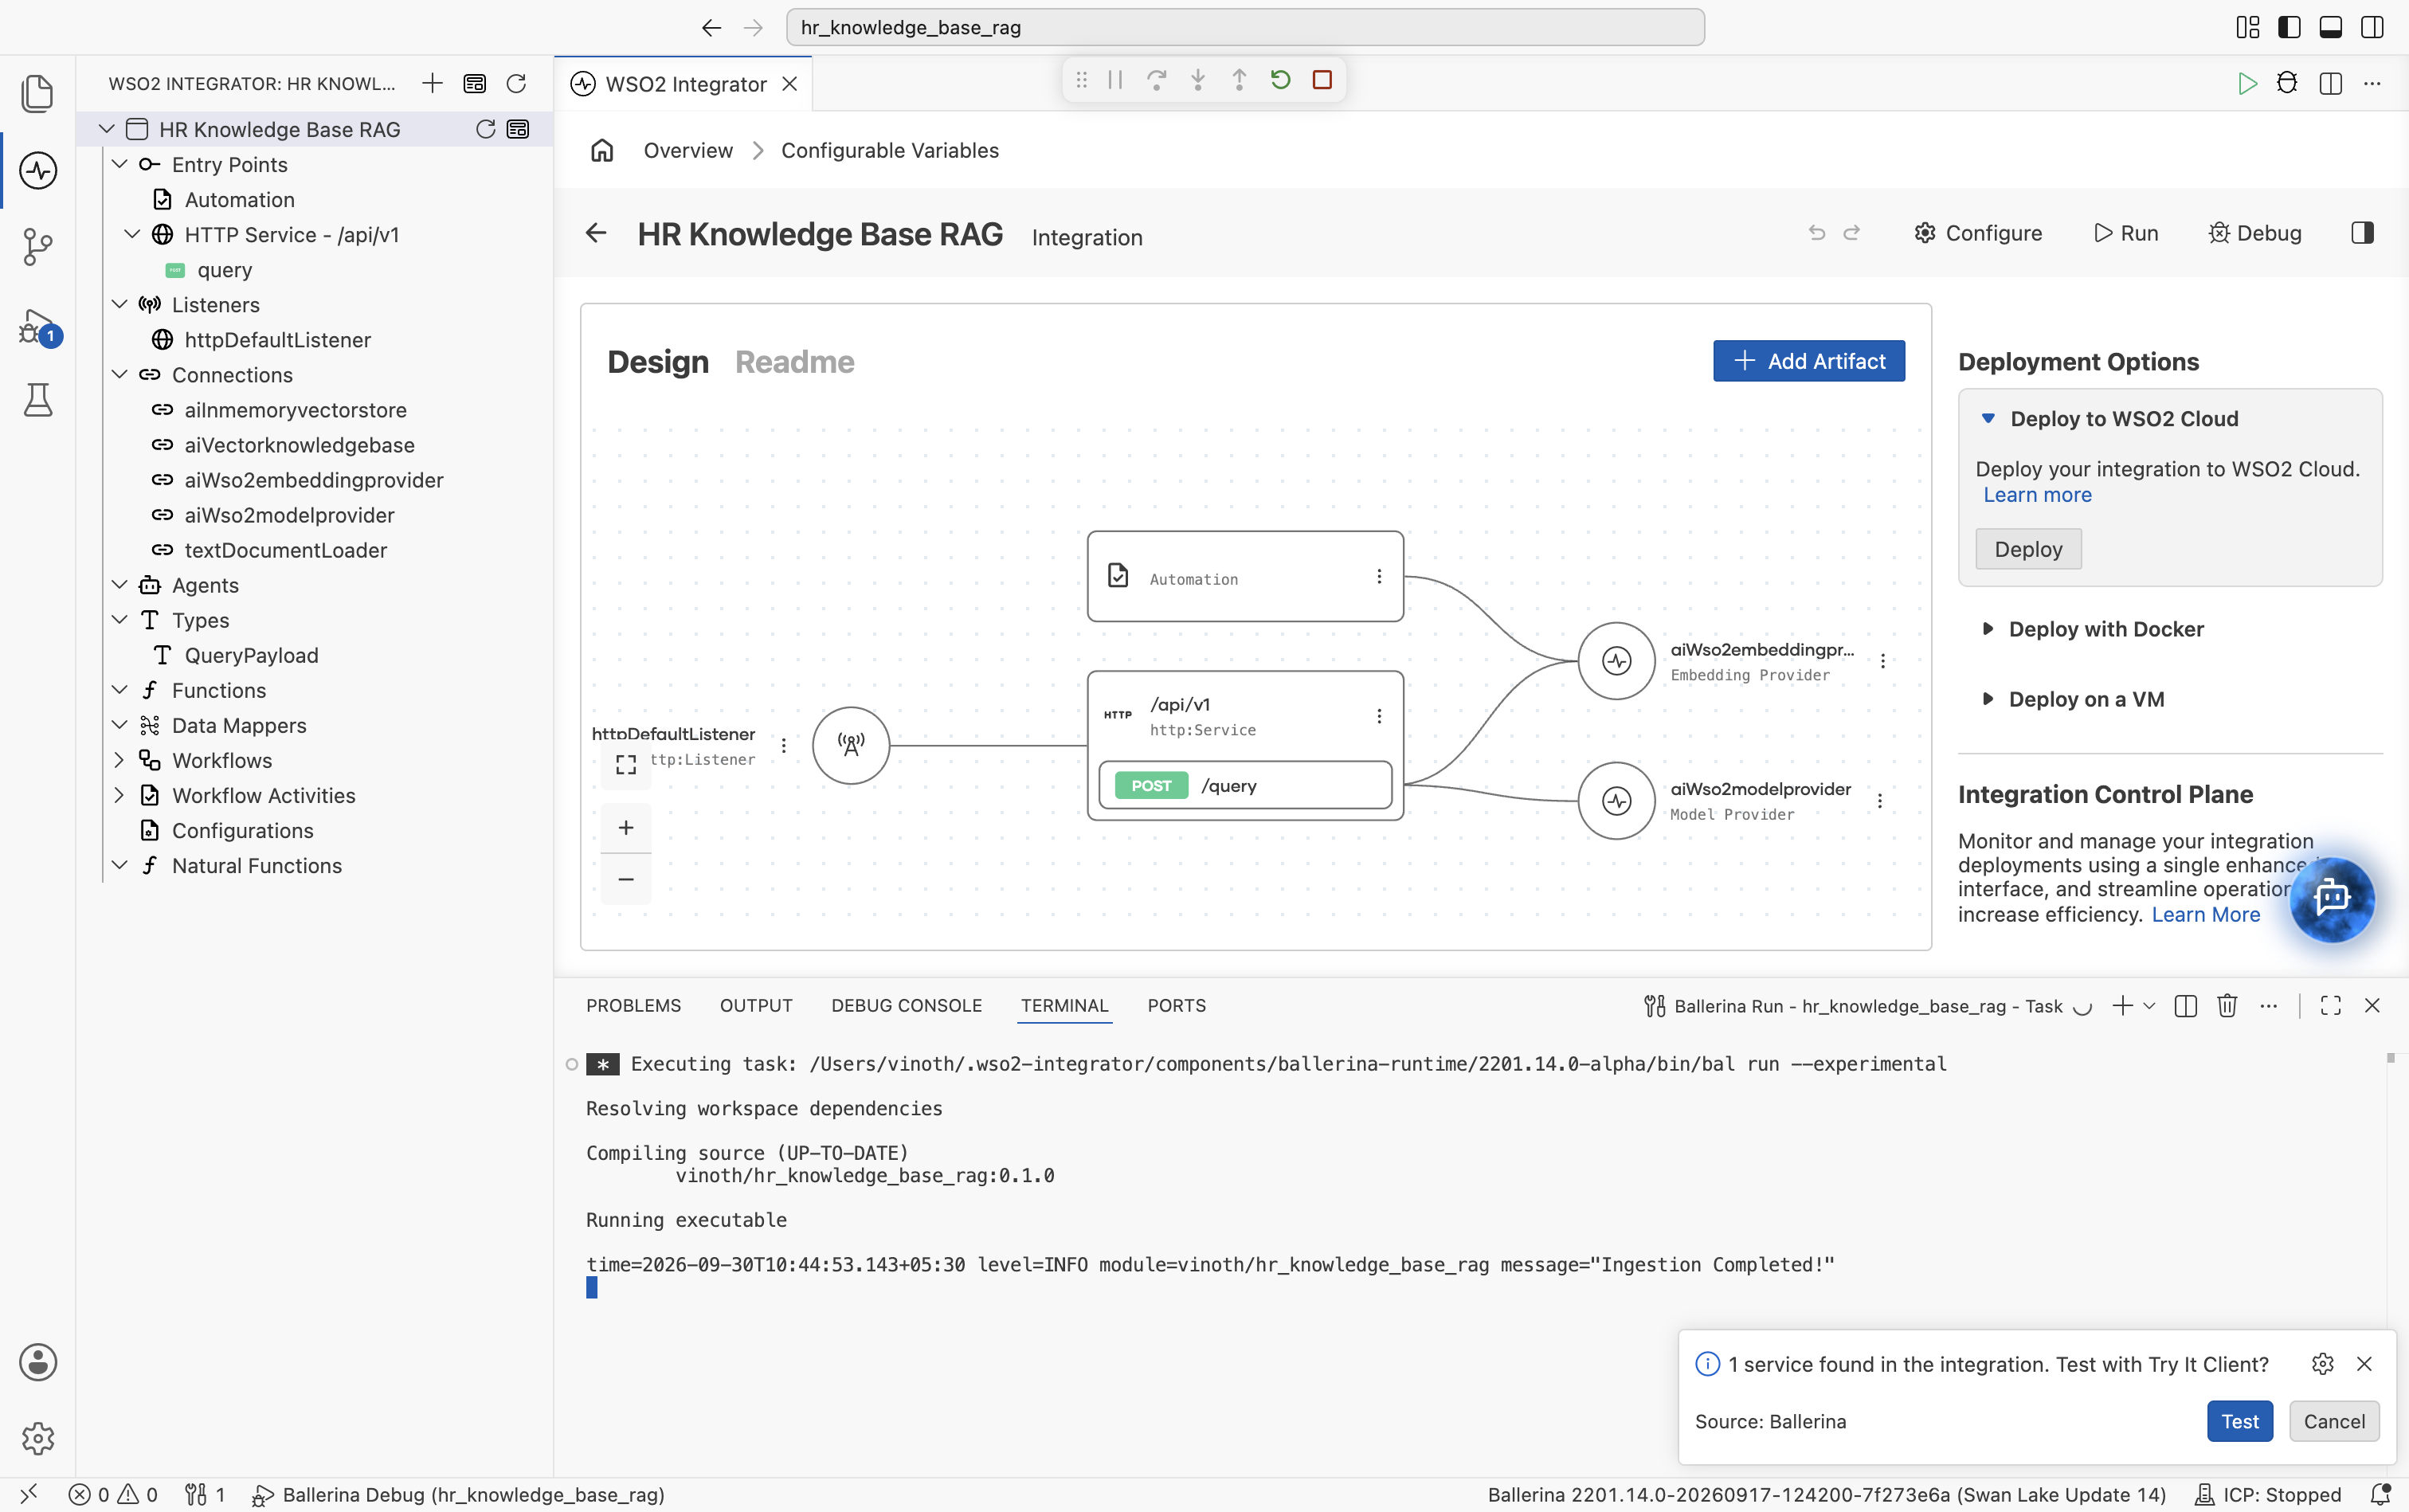Switch to the PROBLEMS panel tab
This screenshot has height=1512, width=2409.
pyautogui.click(x=633, y=1006)
